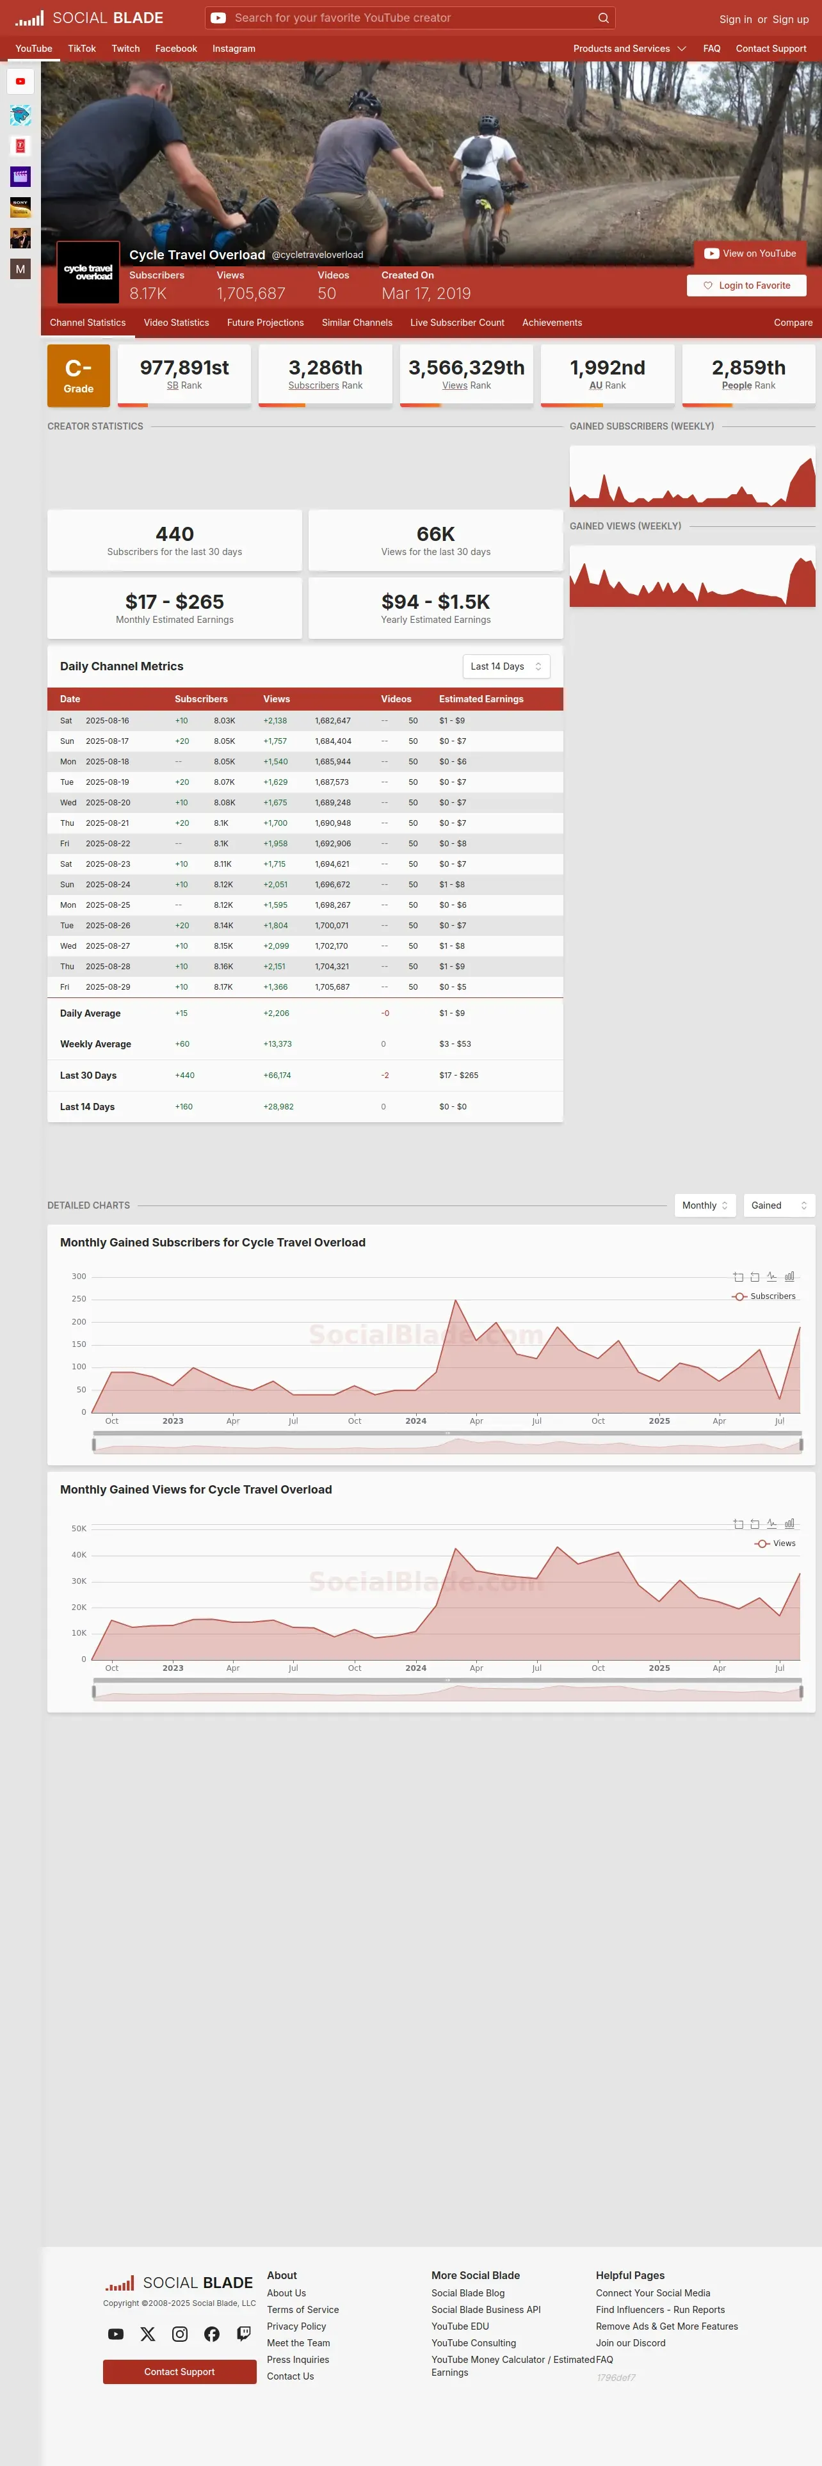This screenshot has width=822, height=2466.
Task: Click the right handle of Subscribers chart range slider
Action: [801, 1444]
